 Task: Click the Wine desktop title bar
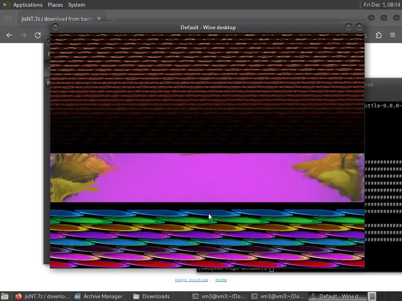point(208,27)
